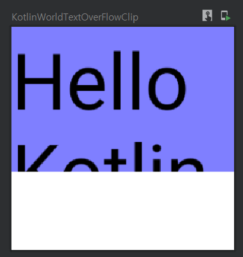The height and width of the screenshot is (257, 243).
Task: Select the KotlinWorldTextOverFlowClip preview title
Action: (x=75, y=17)
